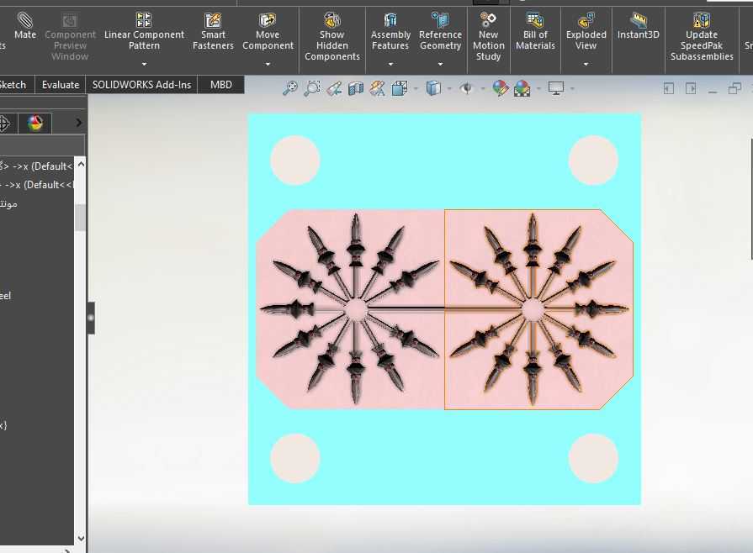Image resolution: width=753 pixels, height=553 pixels.
Task: Select the left pink mold insert
Action: pos(351,309)
